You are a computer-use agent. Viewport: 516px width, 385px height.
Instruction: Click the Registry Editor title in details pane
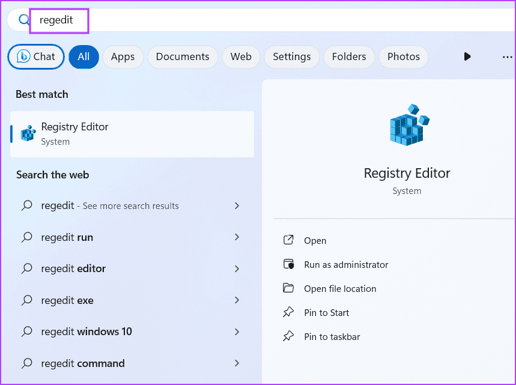(x=407, y=173)
